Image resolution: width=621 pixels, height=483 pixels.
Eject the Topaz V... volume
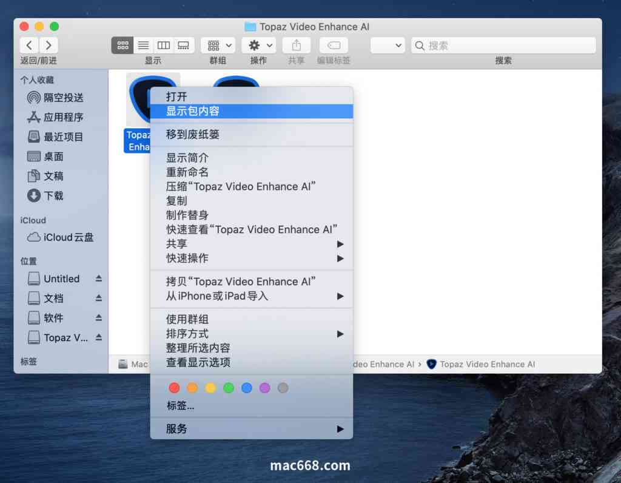coord(99,337)
